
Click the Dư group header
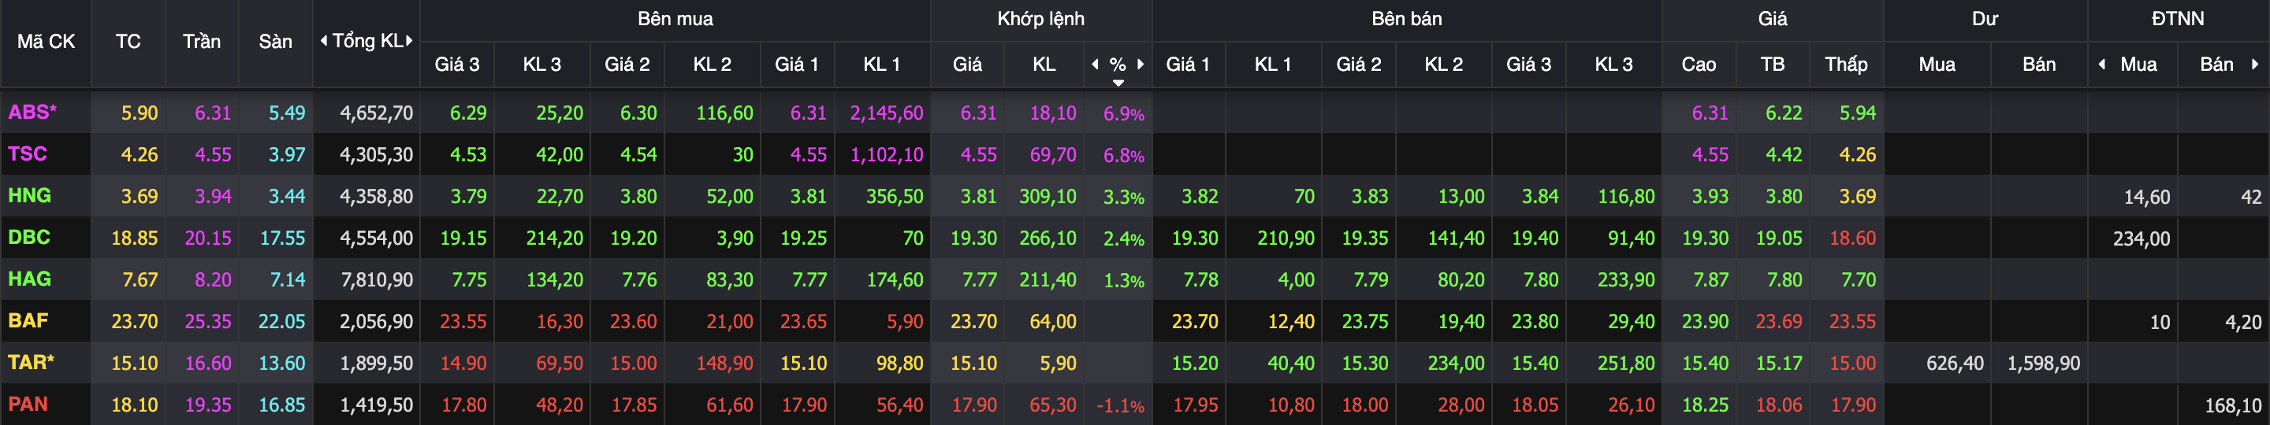tap(1985, 18)
